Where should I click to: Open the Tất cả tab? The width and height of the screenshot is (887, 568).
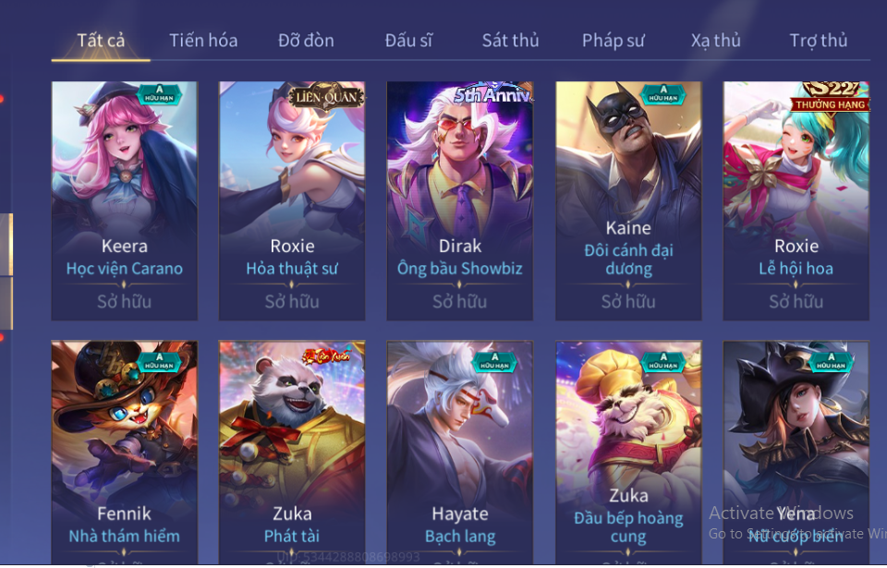(101, 40)
